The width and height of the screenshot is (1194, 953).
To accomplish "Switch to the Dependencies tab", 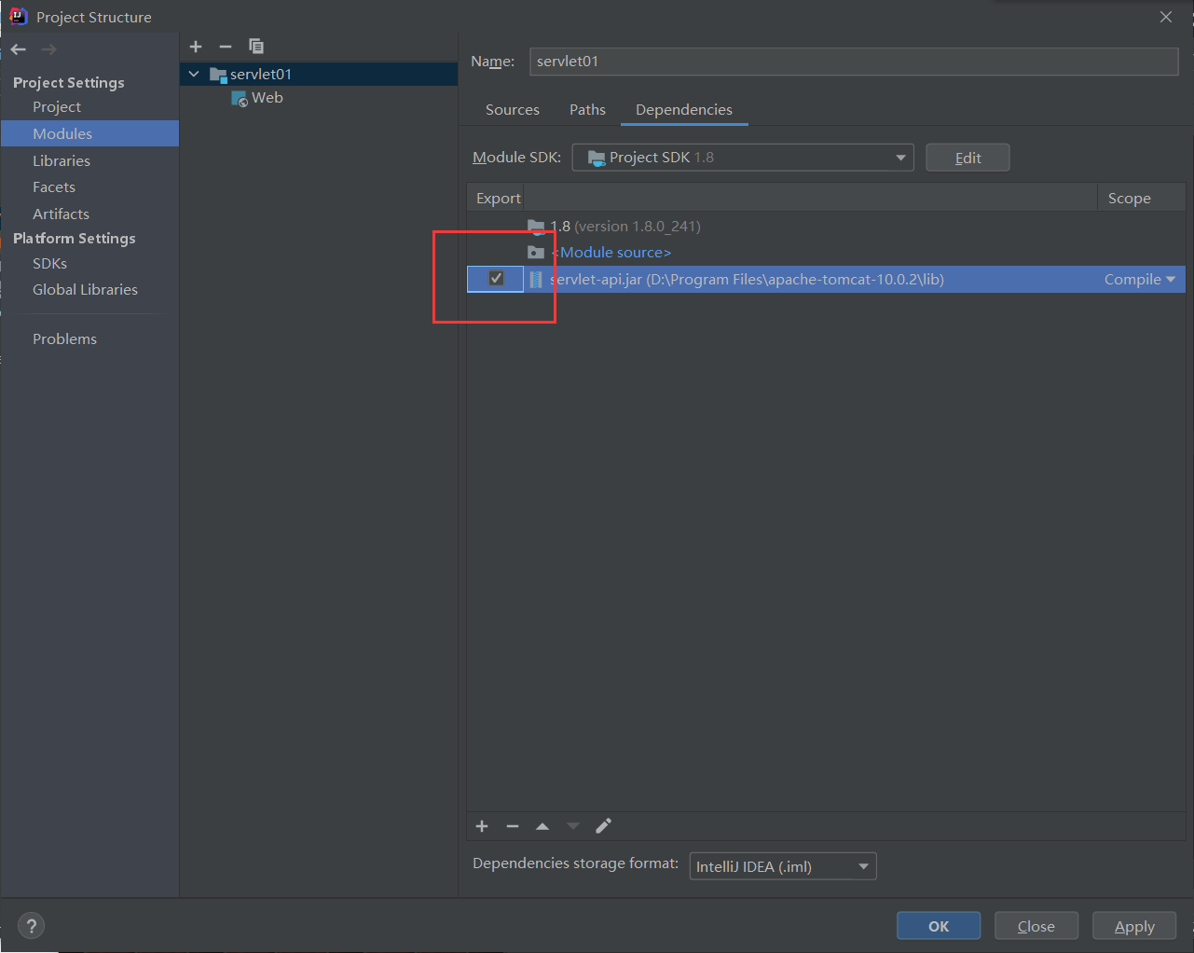I will click(684, 110).
